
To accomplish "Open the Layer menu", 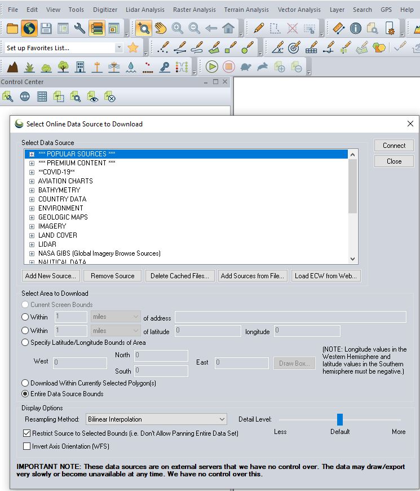I will [x=337, y=10].
